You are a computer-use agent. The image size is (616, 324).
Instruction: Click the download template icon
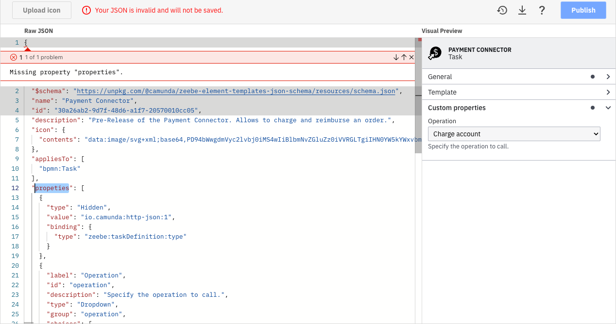point(522,10)
